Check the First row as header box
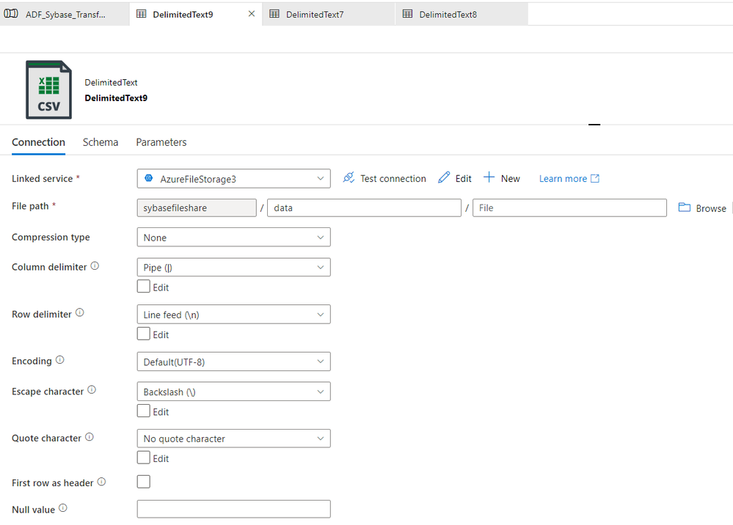Image resolution: width=733 pixels, height=525 pixels. point(144,482)
